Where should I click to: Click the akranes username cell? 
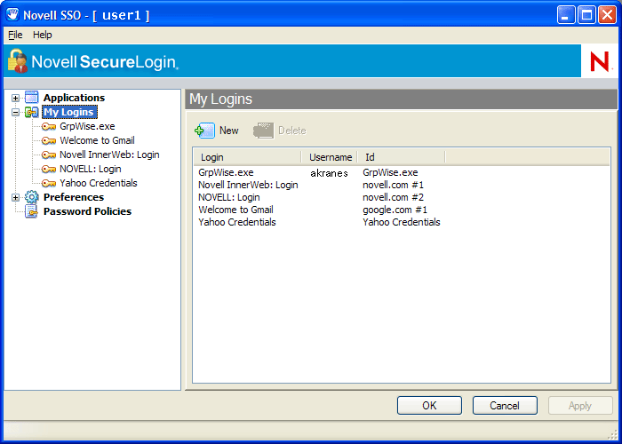coord(329,173)
